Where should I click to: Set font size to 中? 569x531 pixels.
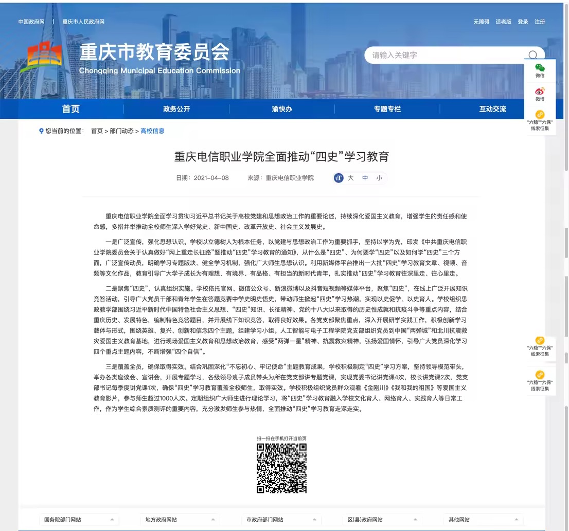point(365,178)
